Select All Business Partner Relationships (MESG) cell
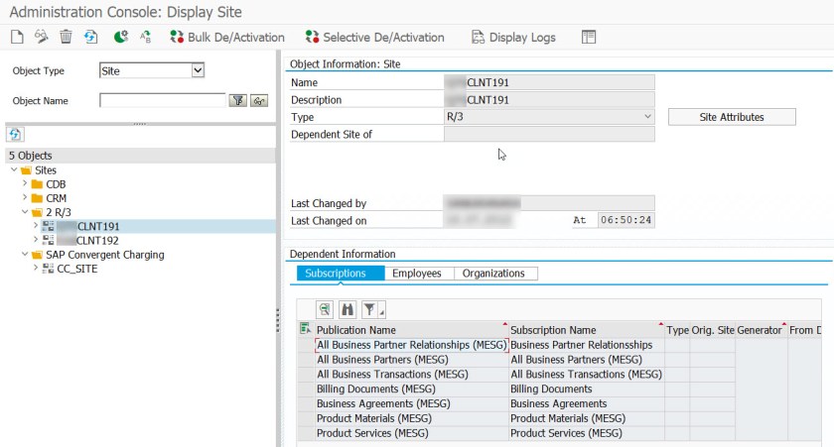 coord(411,345)
